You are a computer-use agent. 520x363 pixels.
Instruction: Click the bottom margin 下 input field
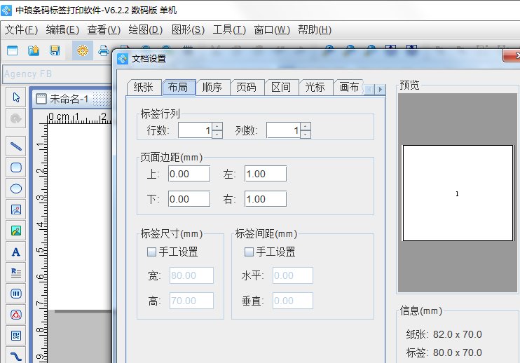[x=189, y=199]
